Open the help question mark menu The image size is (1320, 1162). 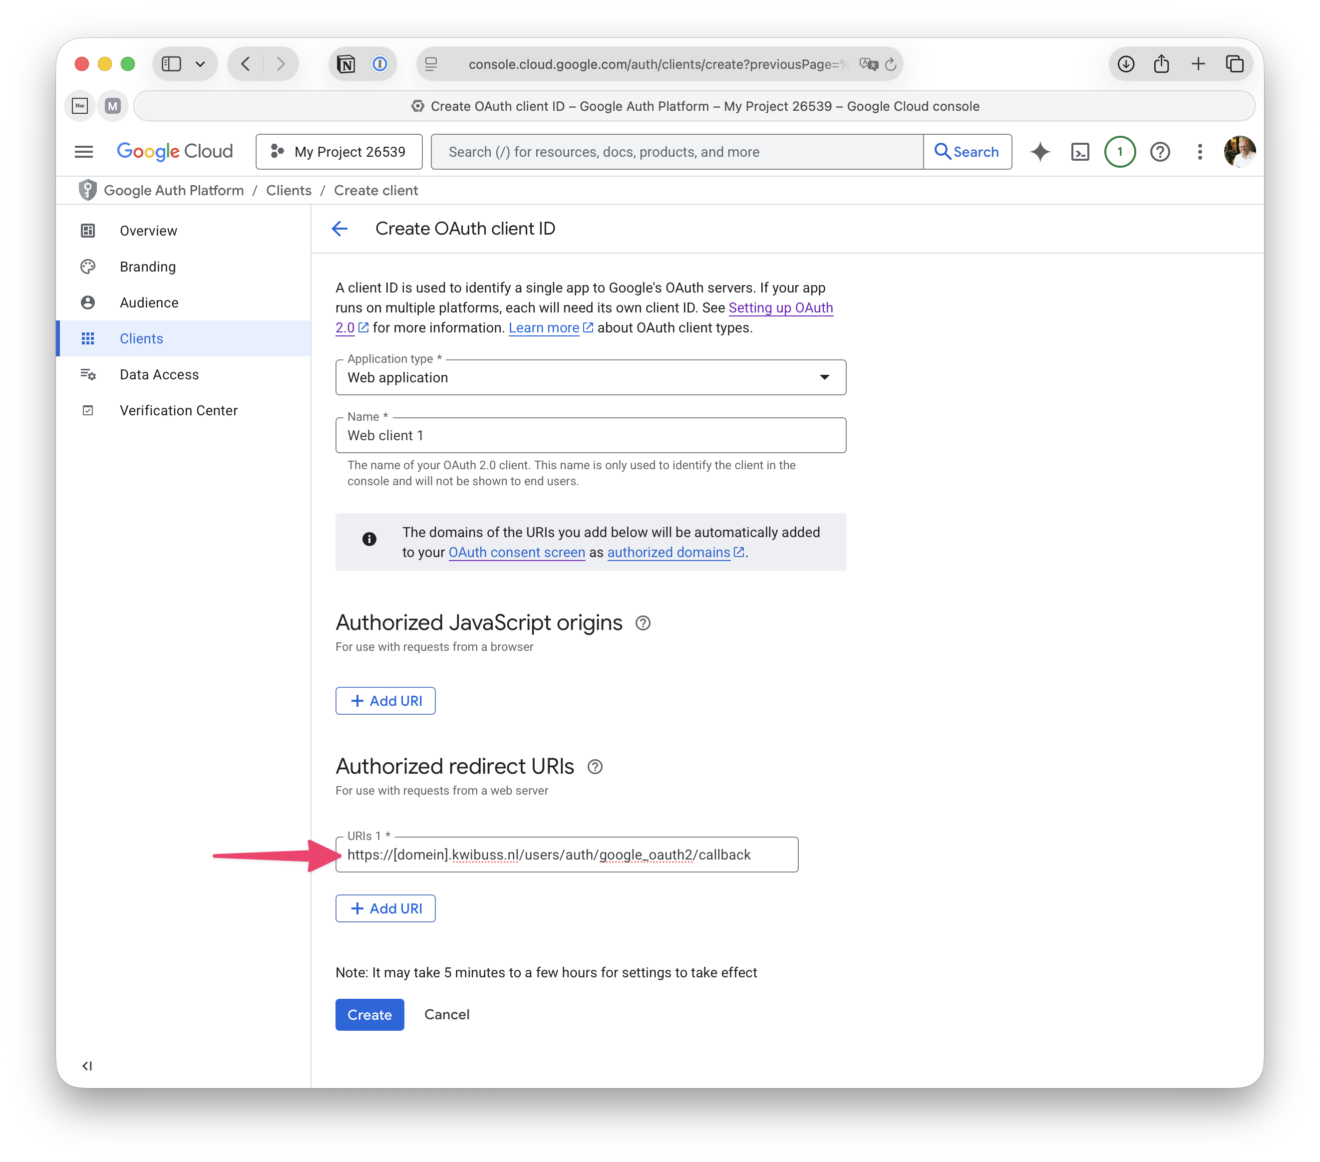[x=1160, y=152]
